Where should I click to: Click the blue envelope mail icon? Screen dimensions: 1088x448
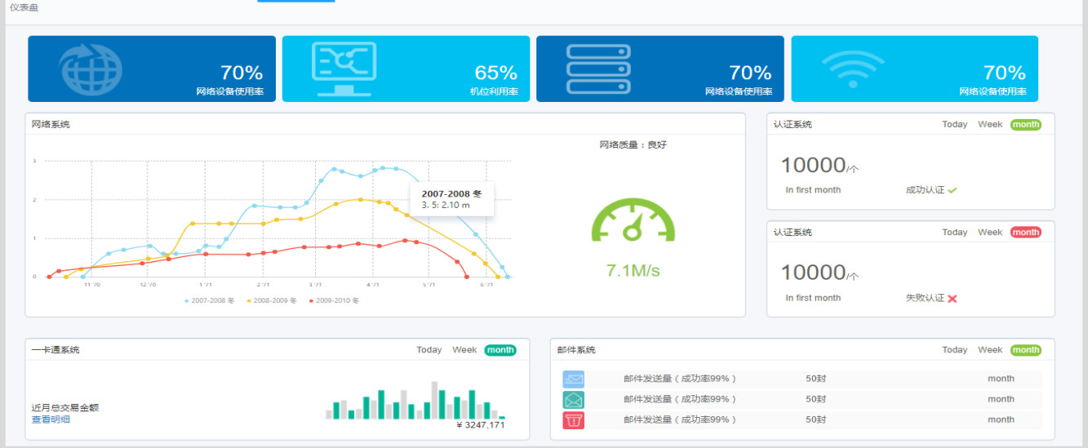coord(574,379)
